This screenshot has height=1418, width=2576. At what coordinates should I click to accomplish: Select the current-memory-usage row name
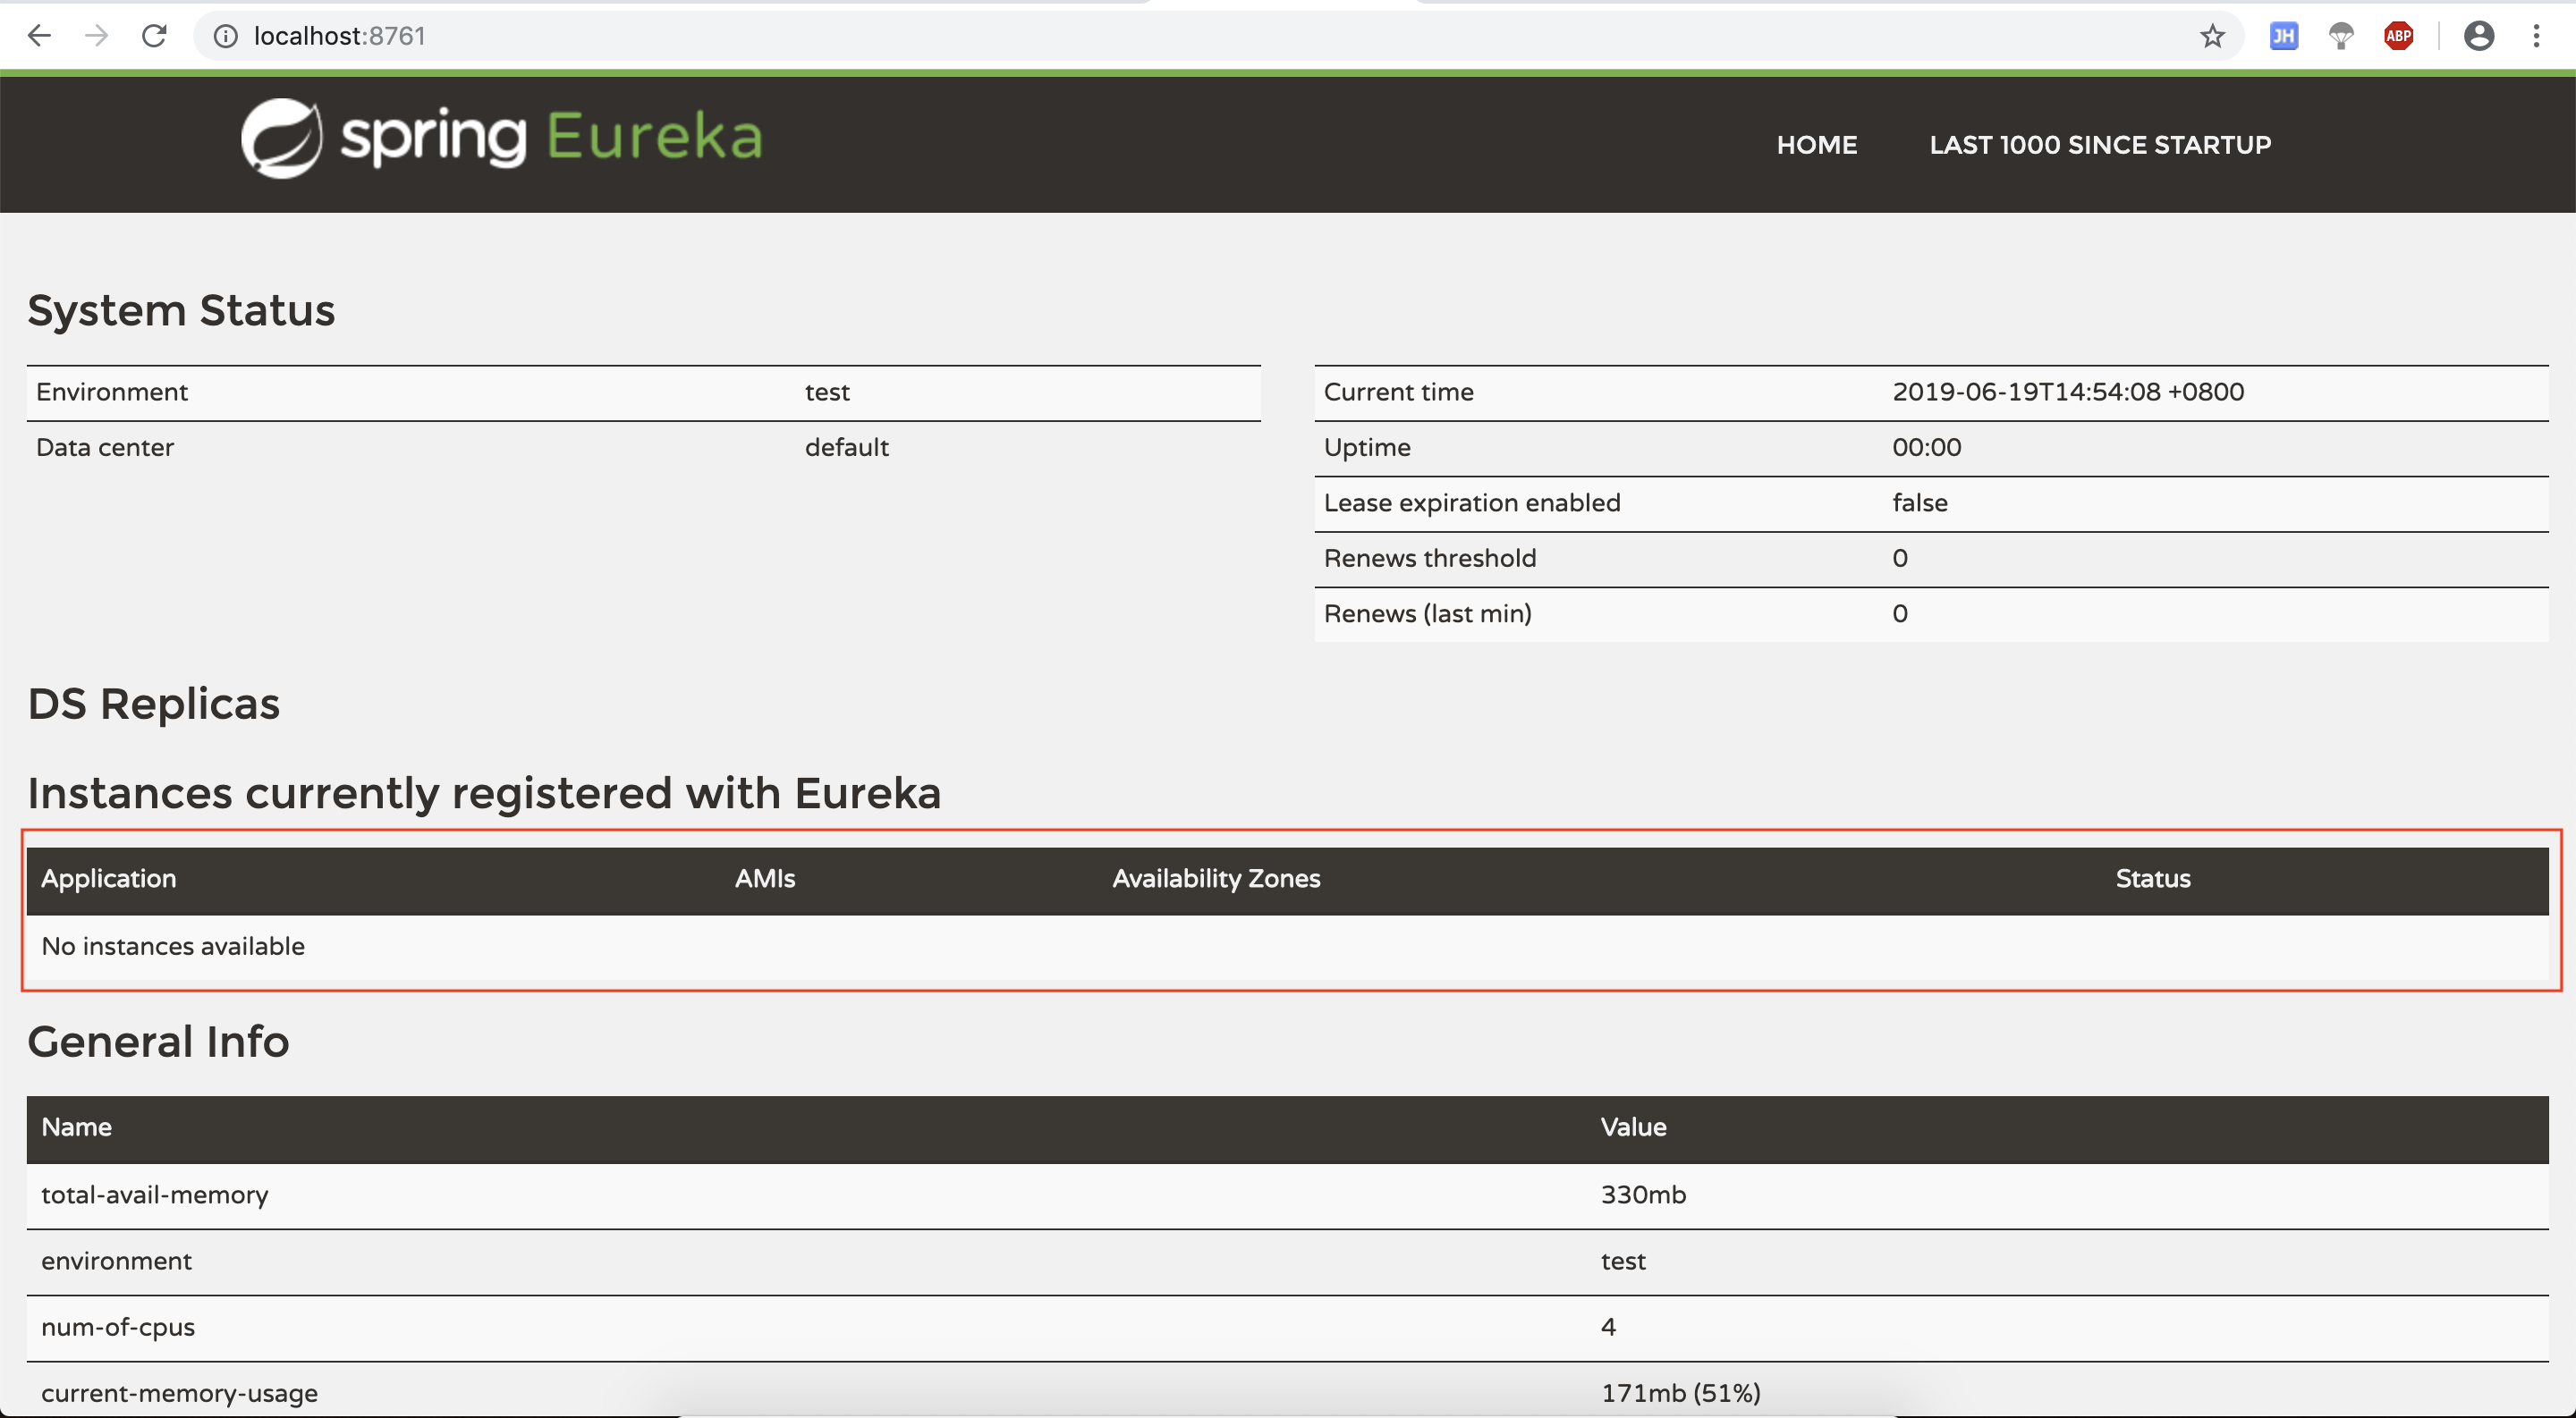(180, 1394)
